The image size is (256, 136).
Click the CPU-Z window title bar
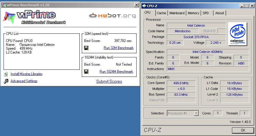point(198,6)
